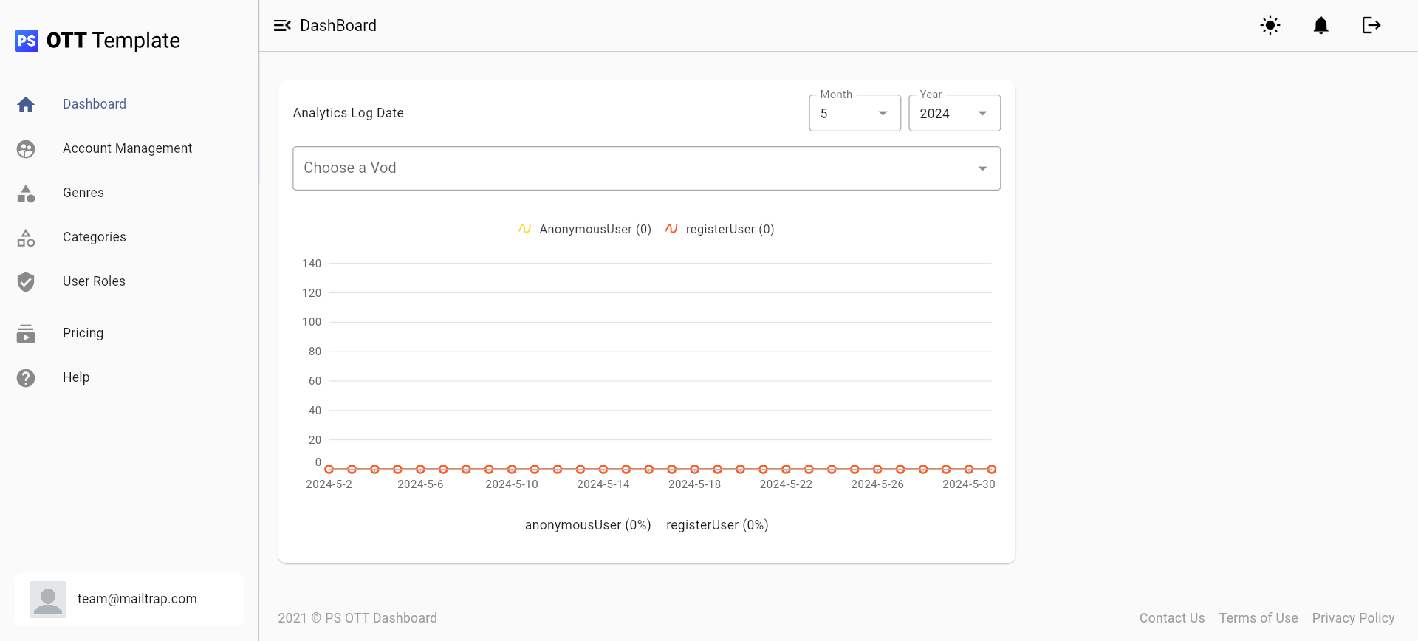Click the Account Management icon

pos(26,149)
